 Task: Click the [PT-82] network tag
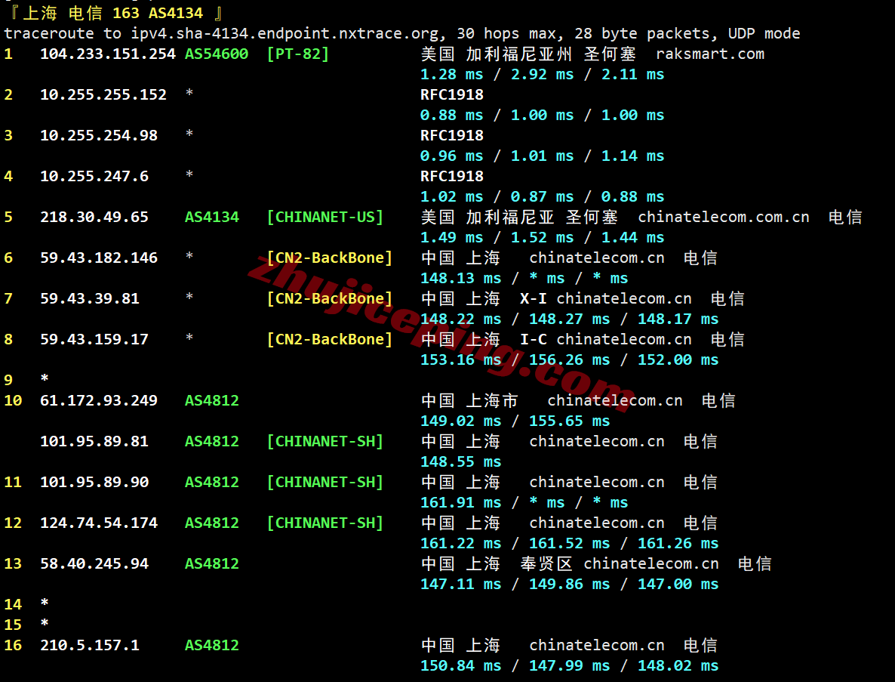[x=297, y=54]
